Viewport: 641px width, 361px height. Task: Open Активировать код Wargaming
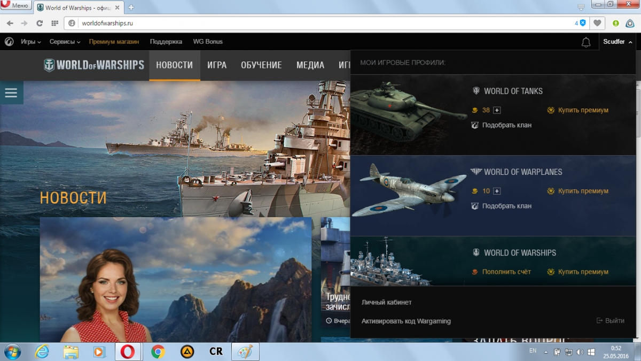[x=406, y=321]
